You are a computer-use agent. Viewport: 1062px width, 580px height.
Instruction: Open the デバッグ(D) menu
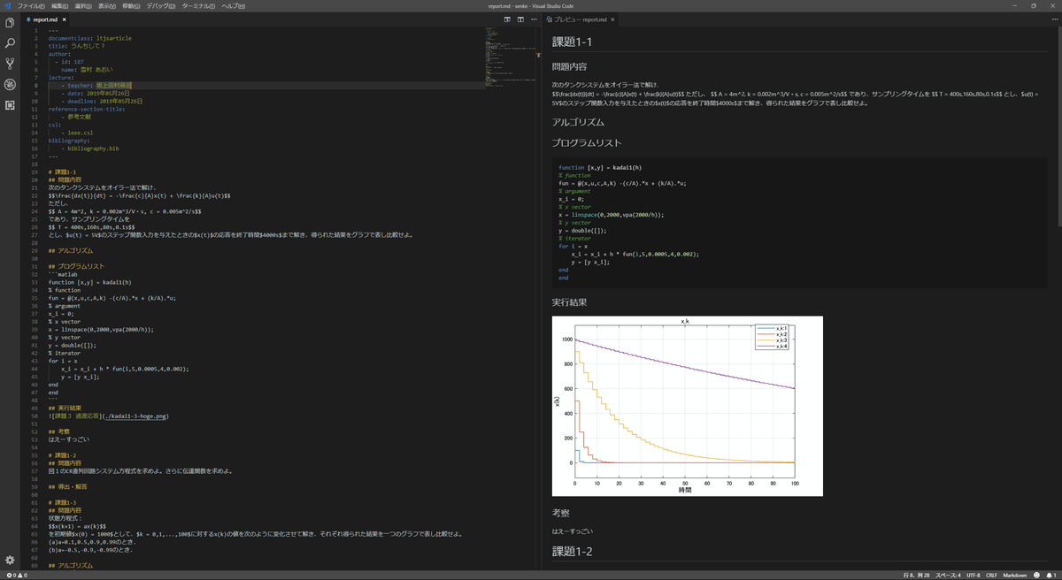click(x=160, y=5)
